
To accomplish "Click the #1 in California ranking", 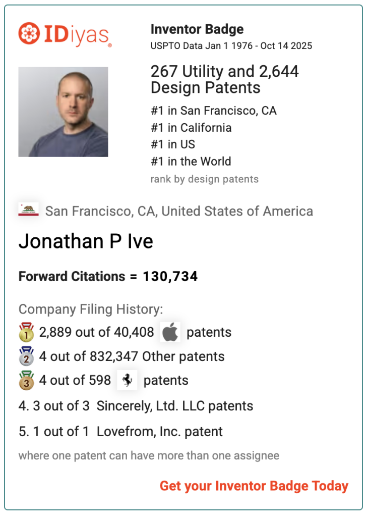I will point(191,127).
